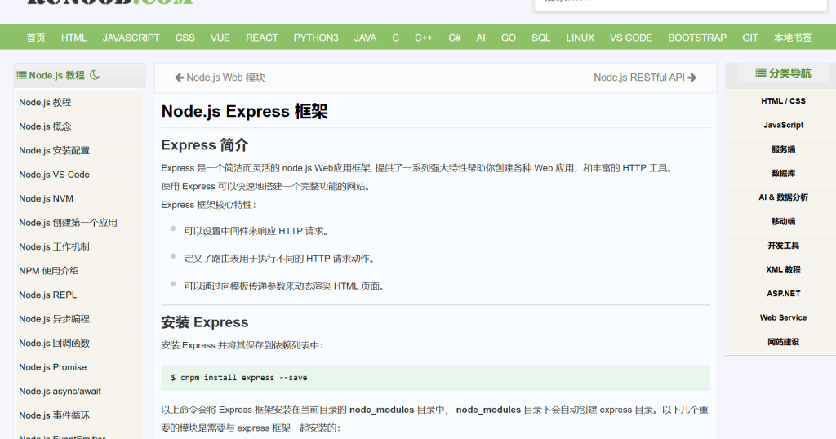Viewport: 836px width, 439px height.
Task: Open 本地书签 in the navigation bar
Action: (x=793, y=38)
